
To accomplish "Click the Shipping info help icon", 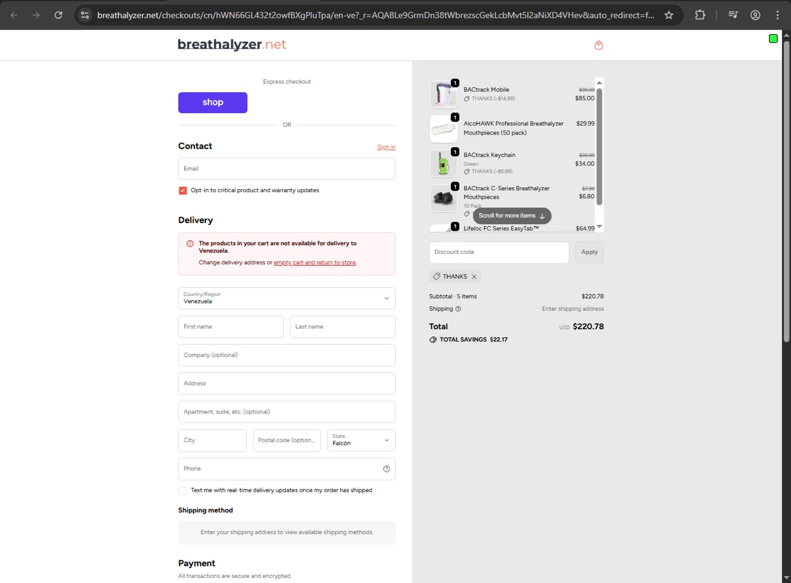I will point(458,309).
